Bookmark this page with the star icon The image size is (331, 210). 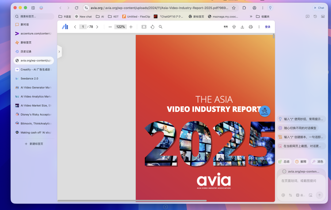pos(234,8)
